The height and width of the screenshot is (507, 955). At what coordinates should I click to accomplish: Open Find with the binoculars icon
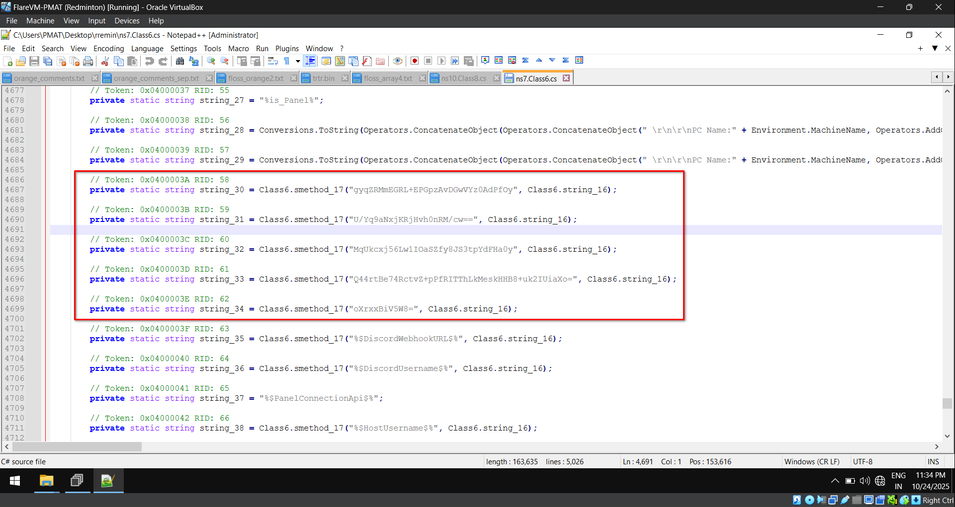[180, 61]
